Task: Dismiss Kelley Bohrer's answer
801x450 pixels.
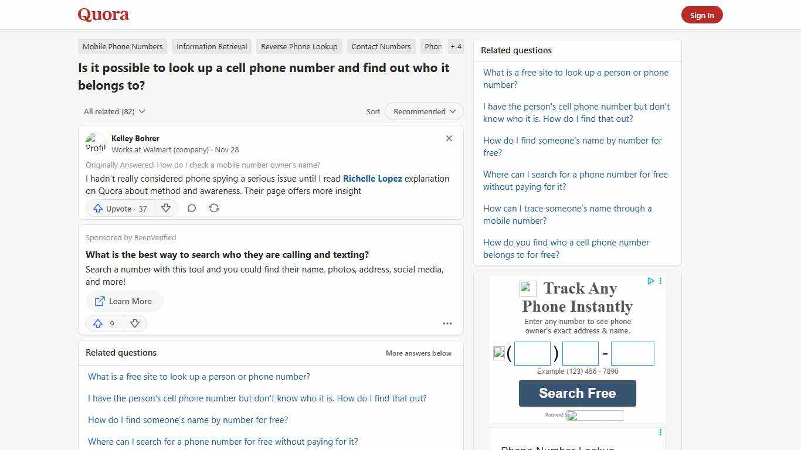Action: pyautogui.click(x=449, y=138)
